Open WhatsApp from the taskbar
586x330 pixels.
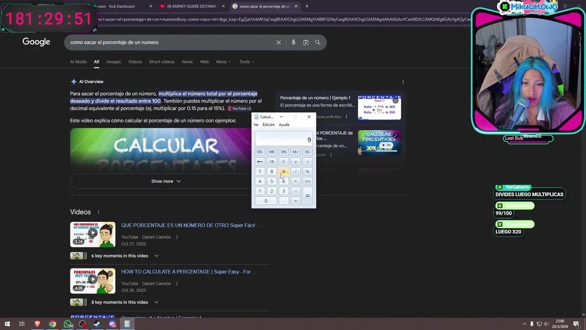pyautogui.click(x=68, y=324)
